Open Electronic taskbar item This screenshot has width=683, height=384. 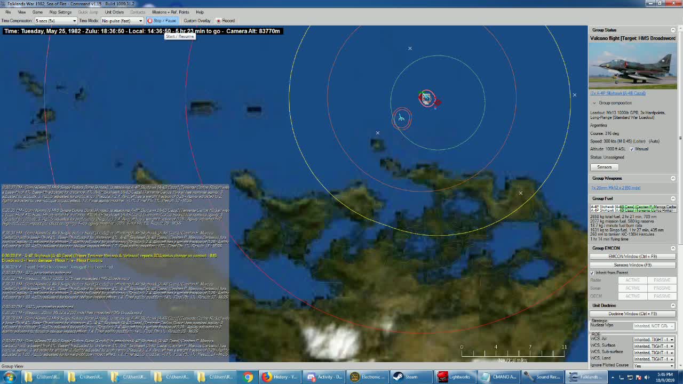[368, 377]
